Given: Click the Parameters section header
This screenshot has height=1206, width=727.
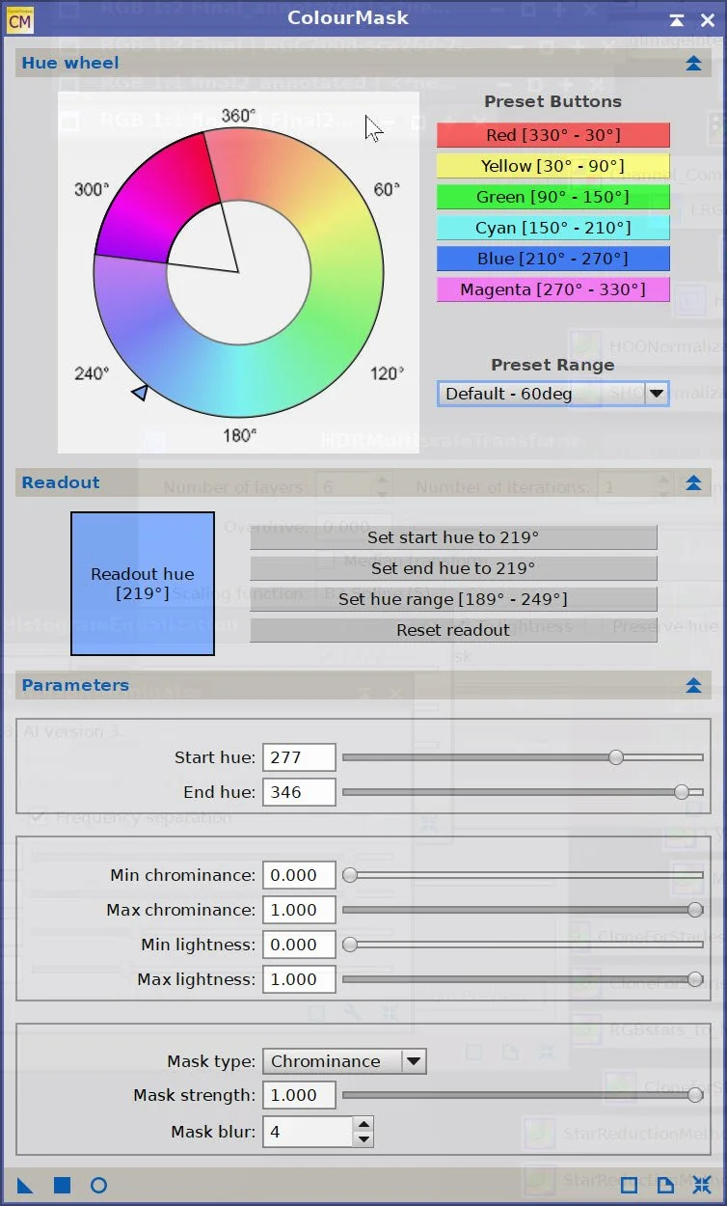Looking at the screenshot, I should point(363,686).
